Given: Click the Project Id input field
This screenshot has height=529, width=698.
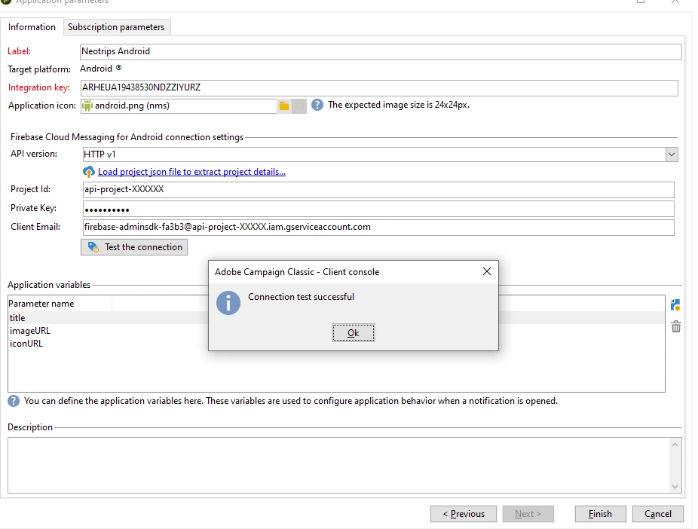Looking at the screenshot, I should tap(378, 190).
